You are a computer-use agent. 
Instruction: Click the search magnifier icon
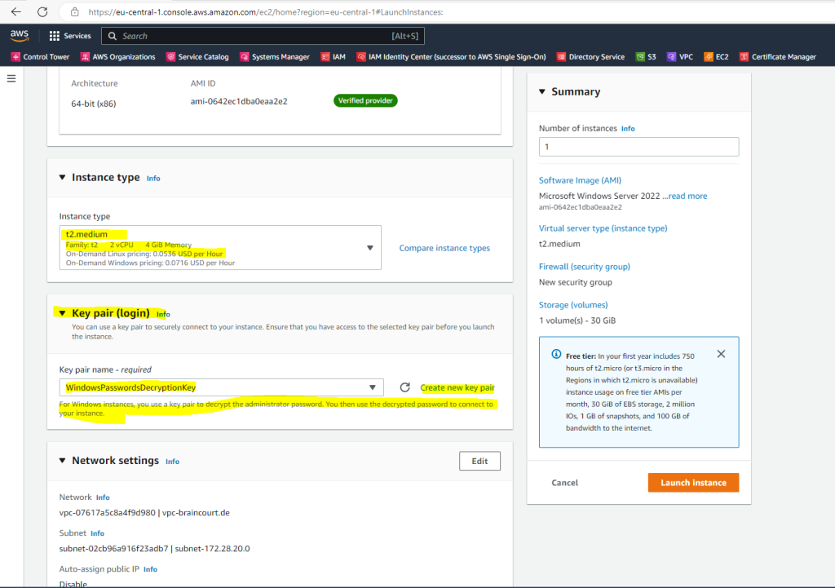pyautogui.click(x=113, y=36)
